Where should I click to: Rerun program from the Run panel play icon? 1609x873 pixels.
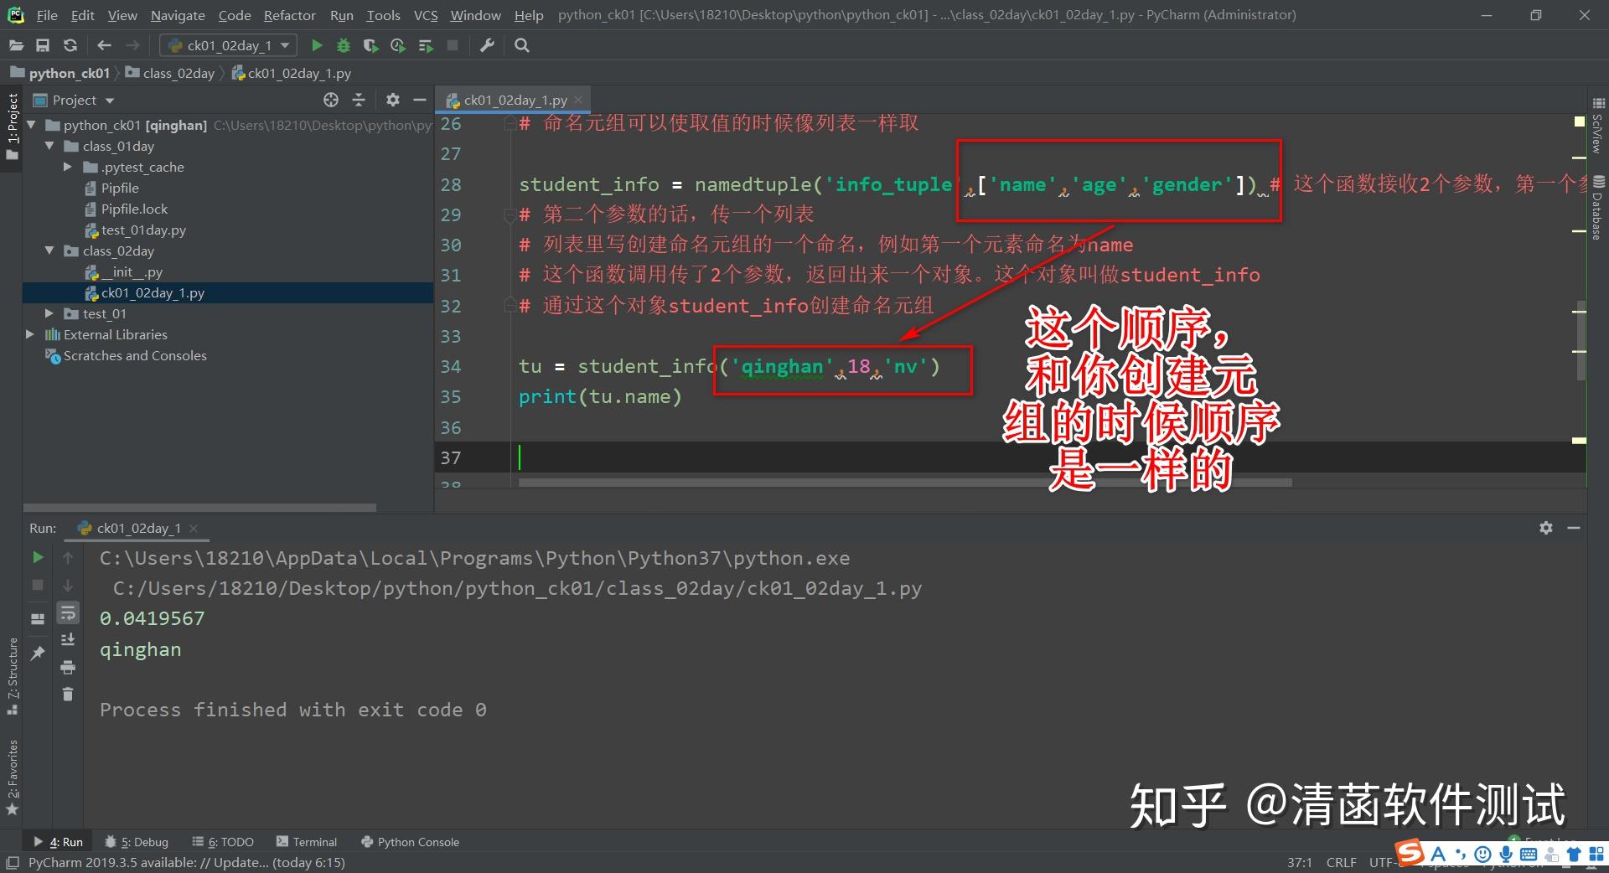coord(37,557)
